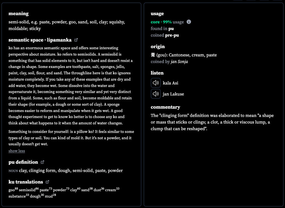Click the core · 99% usage label

(167, 22)
